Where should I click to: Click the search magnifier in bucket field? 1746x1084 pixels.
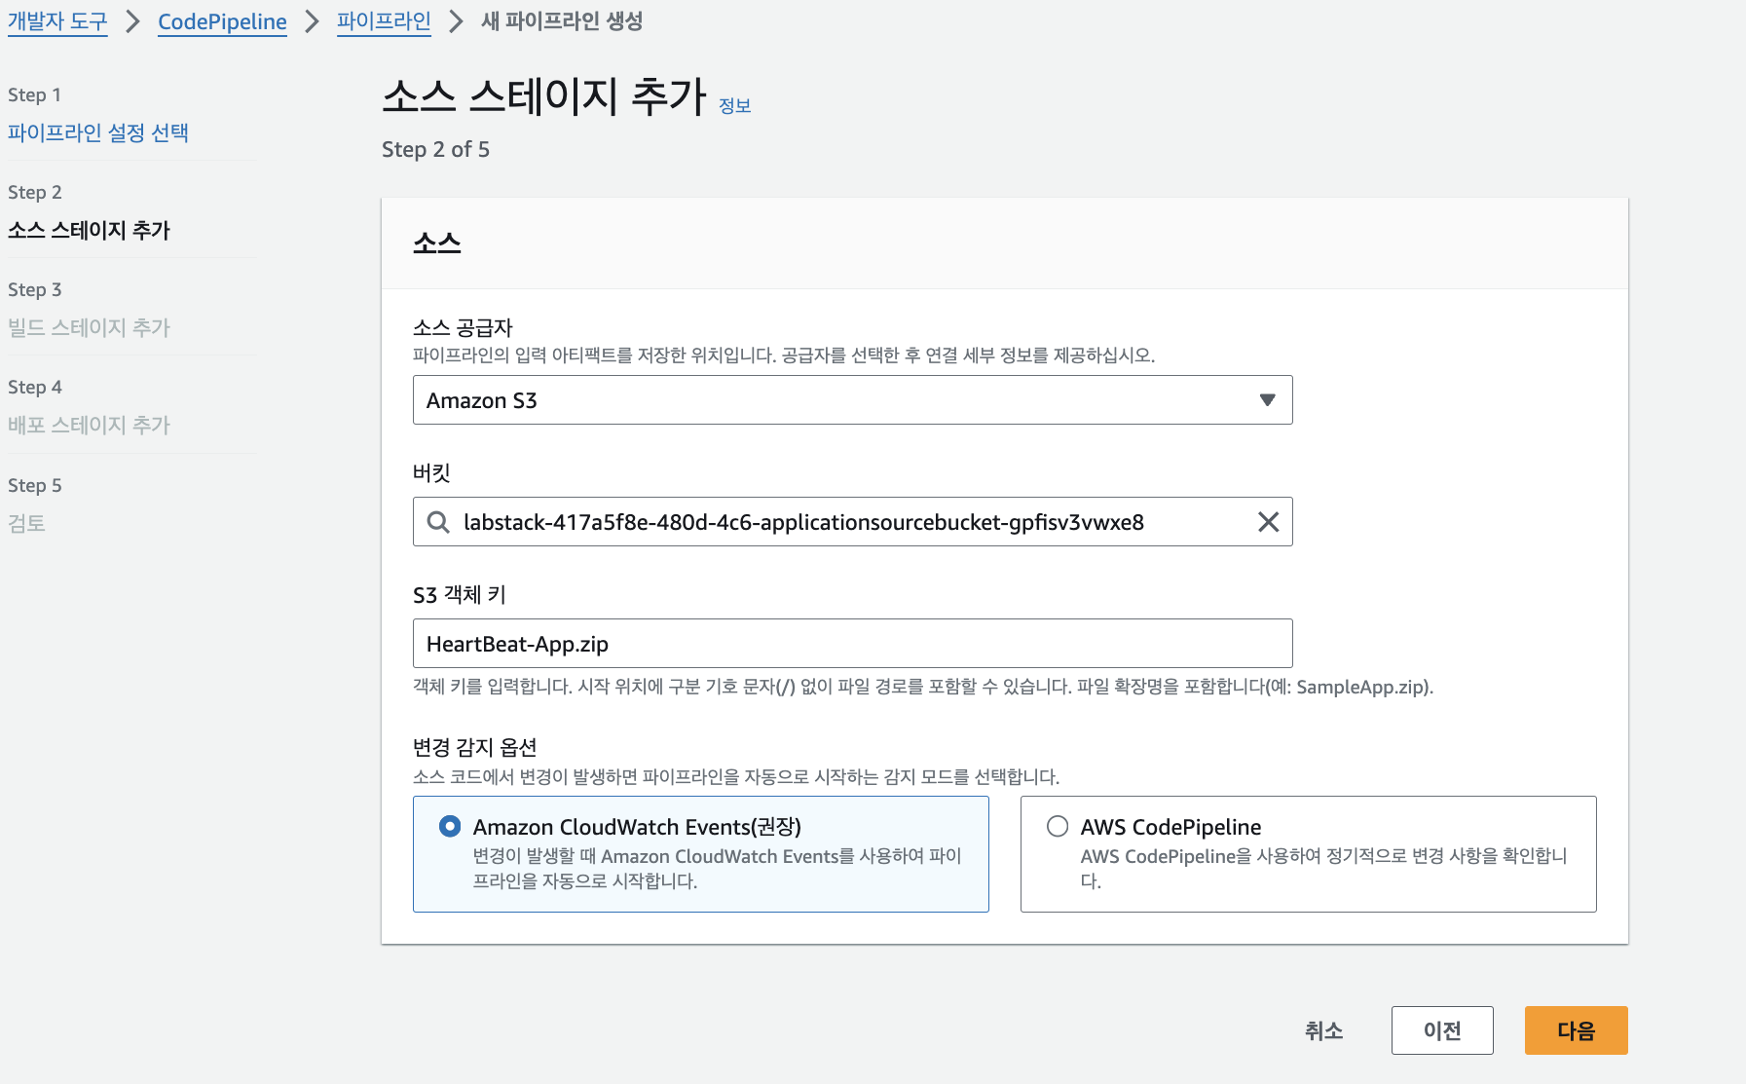coord(438,522)
